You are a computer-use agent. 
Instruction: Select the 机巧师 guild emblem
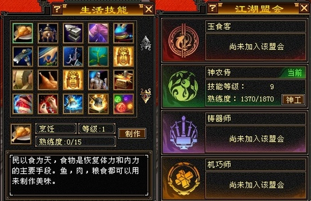(183, 179)
